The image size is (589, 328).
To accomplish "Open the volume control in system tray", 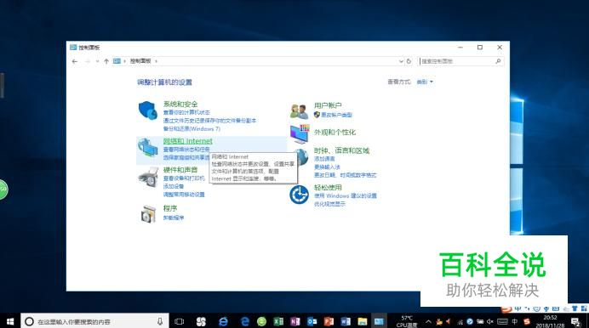I will (490, 322).
